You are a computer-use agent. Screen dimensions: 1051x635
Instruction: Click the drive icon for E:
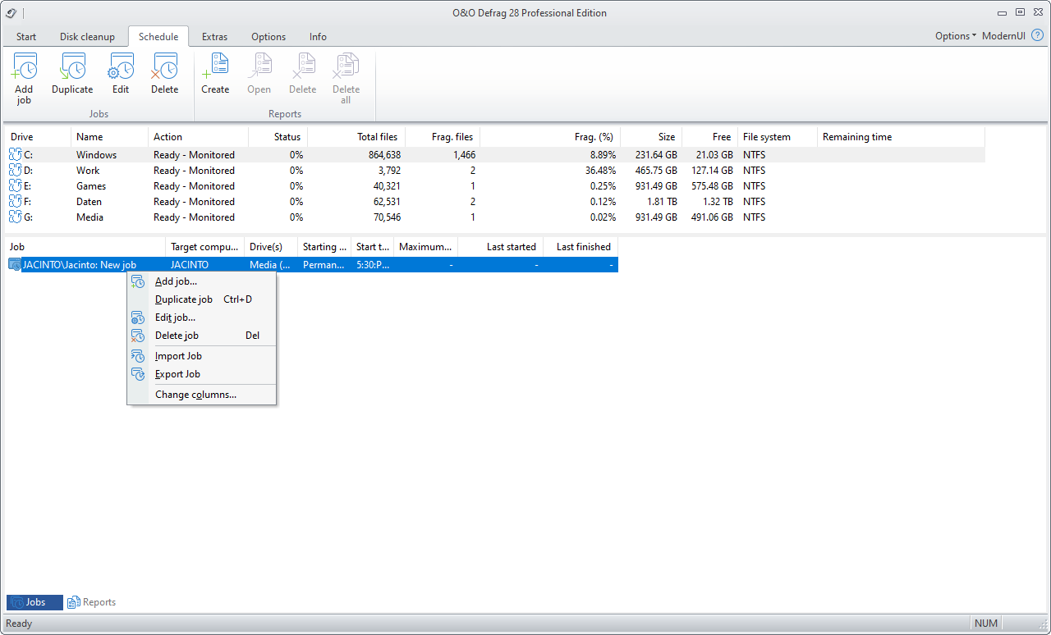point(16,186)
